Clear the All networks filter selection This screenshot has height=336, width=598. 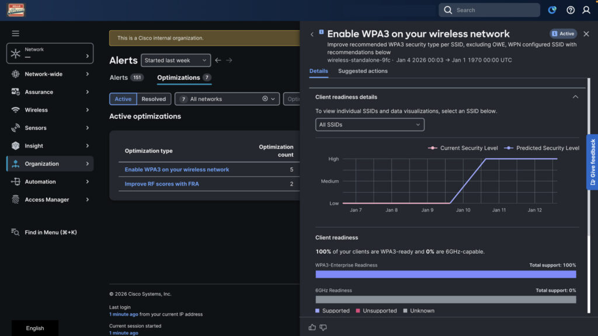coord(265,99)
